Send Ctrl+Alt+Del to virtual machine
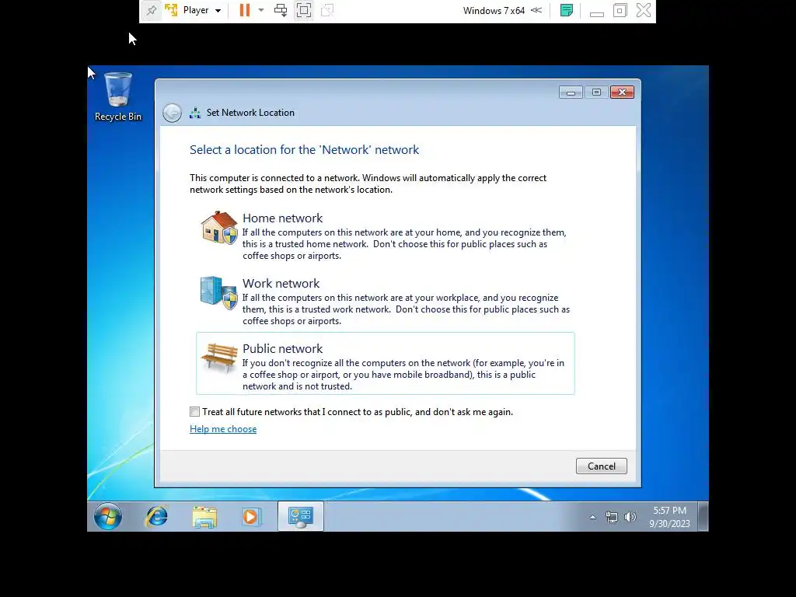The image size is (796, 597). 280,10
